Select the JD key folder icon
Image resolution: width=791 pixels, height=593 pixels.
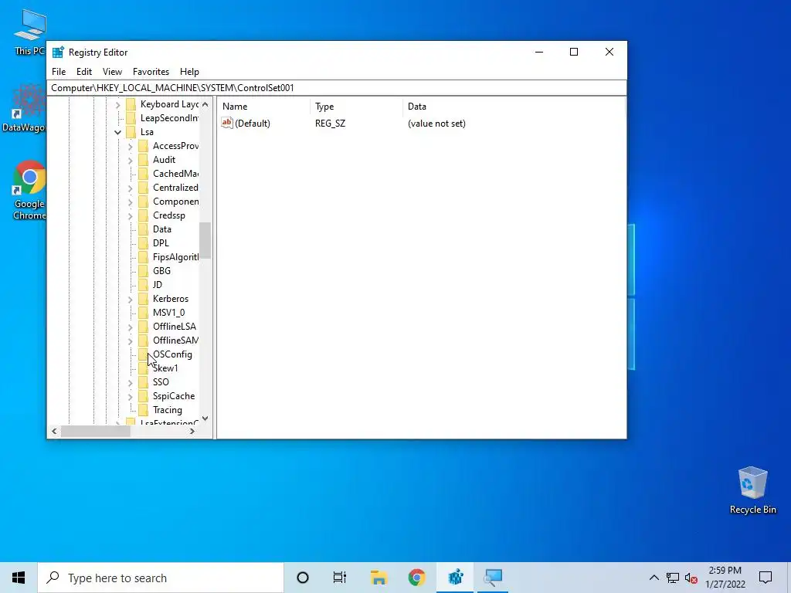point(143,285)
